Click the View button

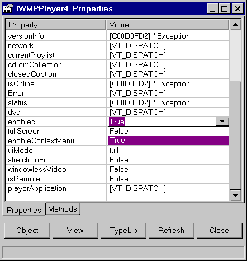(x=75, y=230)
